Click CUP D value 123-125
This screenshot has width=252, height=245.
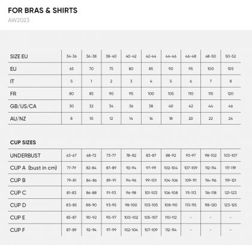(230, 205)
